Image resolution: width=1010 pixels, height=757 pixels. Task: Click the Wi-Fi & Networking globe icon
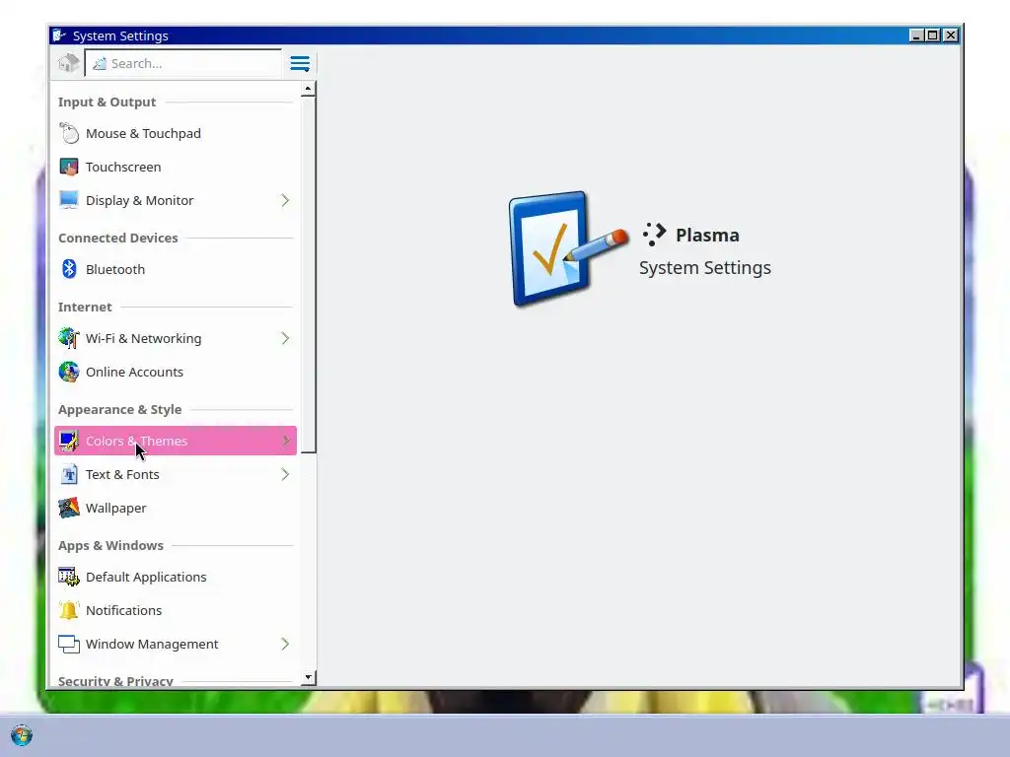[69, 338]
